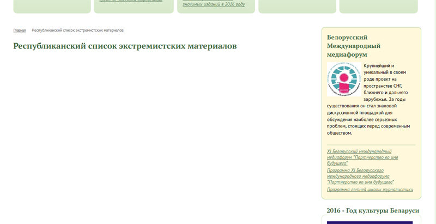Follow the 'значимых изданий в 2016 году' link
The height and width of the screenshot is (224, 436).
(x=214, y=4)
